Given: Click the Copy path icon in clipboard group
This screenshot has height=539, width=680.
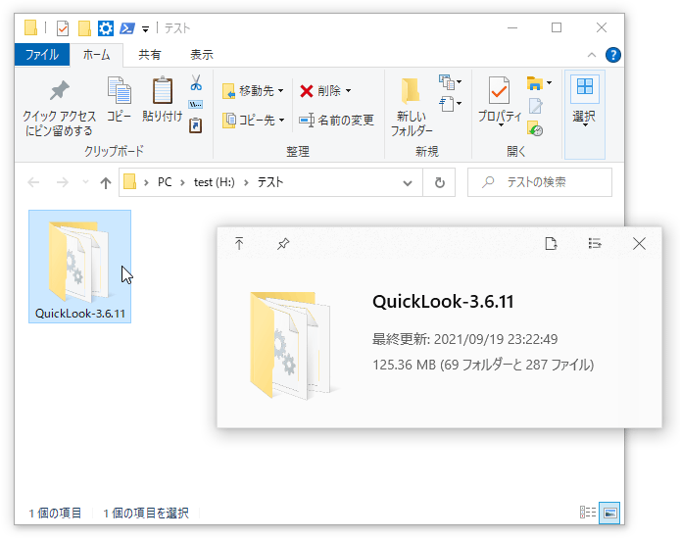Looking at the screenshot, I should coord(196,105).
